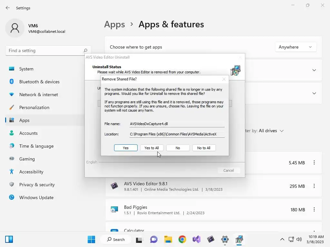The height and width of the screenshot is (247, 330).
Task: Open more options for AVS Video Editor 9.8.1
Action: tap(314, 186)
